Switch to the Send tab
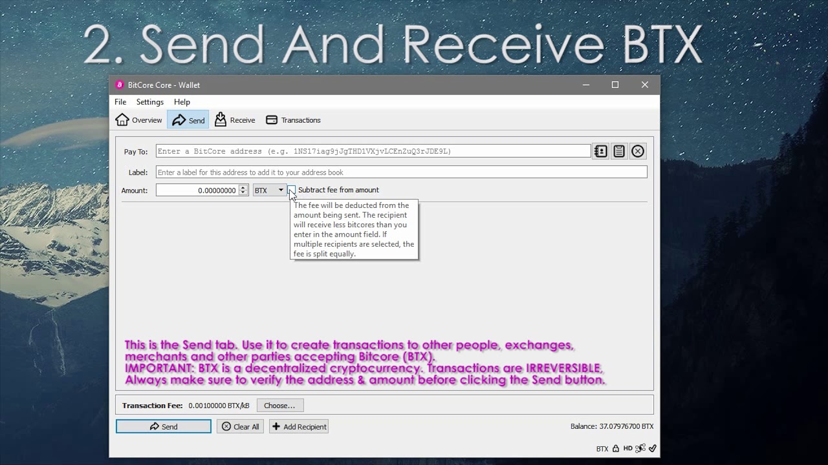 pos(188,120)
